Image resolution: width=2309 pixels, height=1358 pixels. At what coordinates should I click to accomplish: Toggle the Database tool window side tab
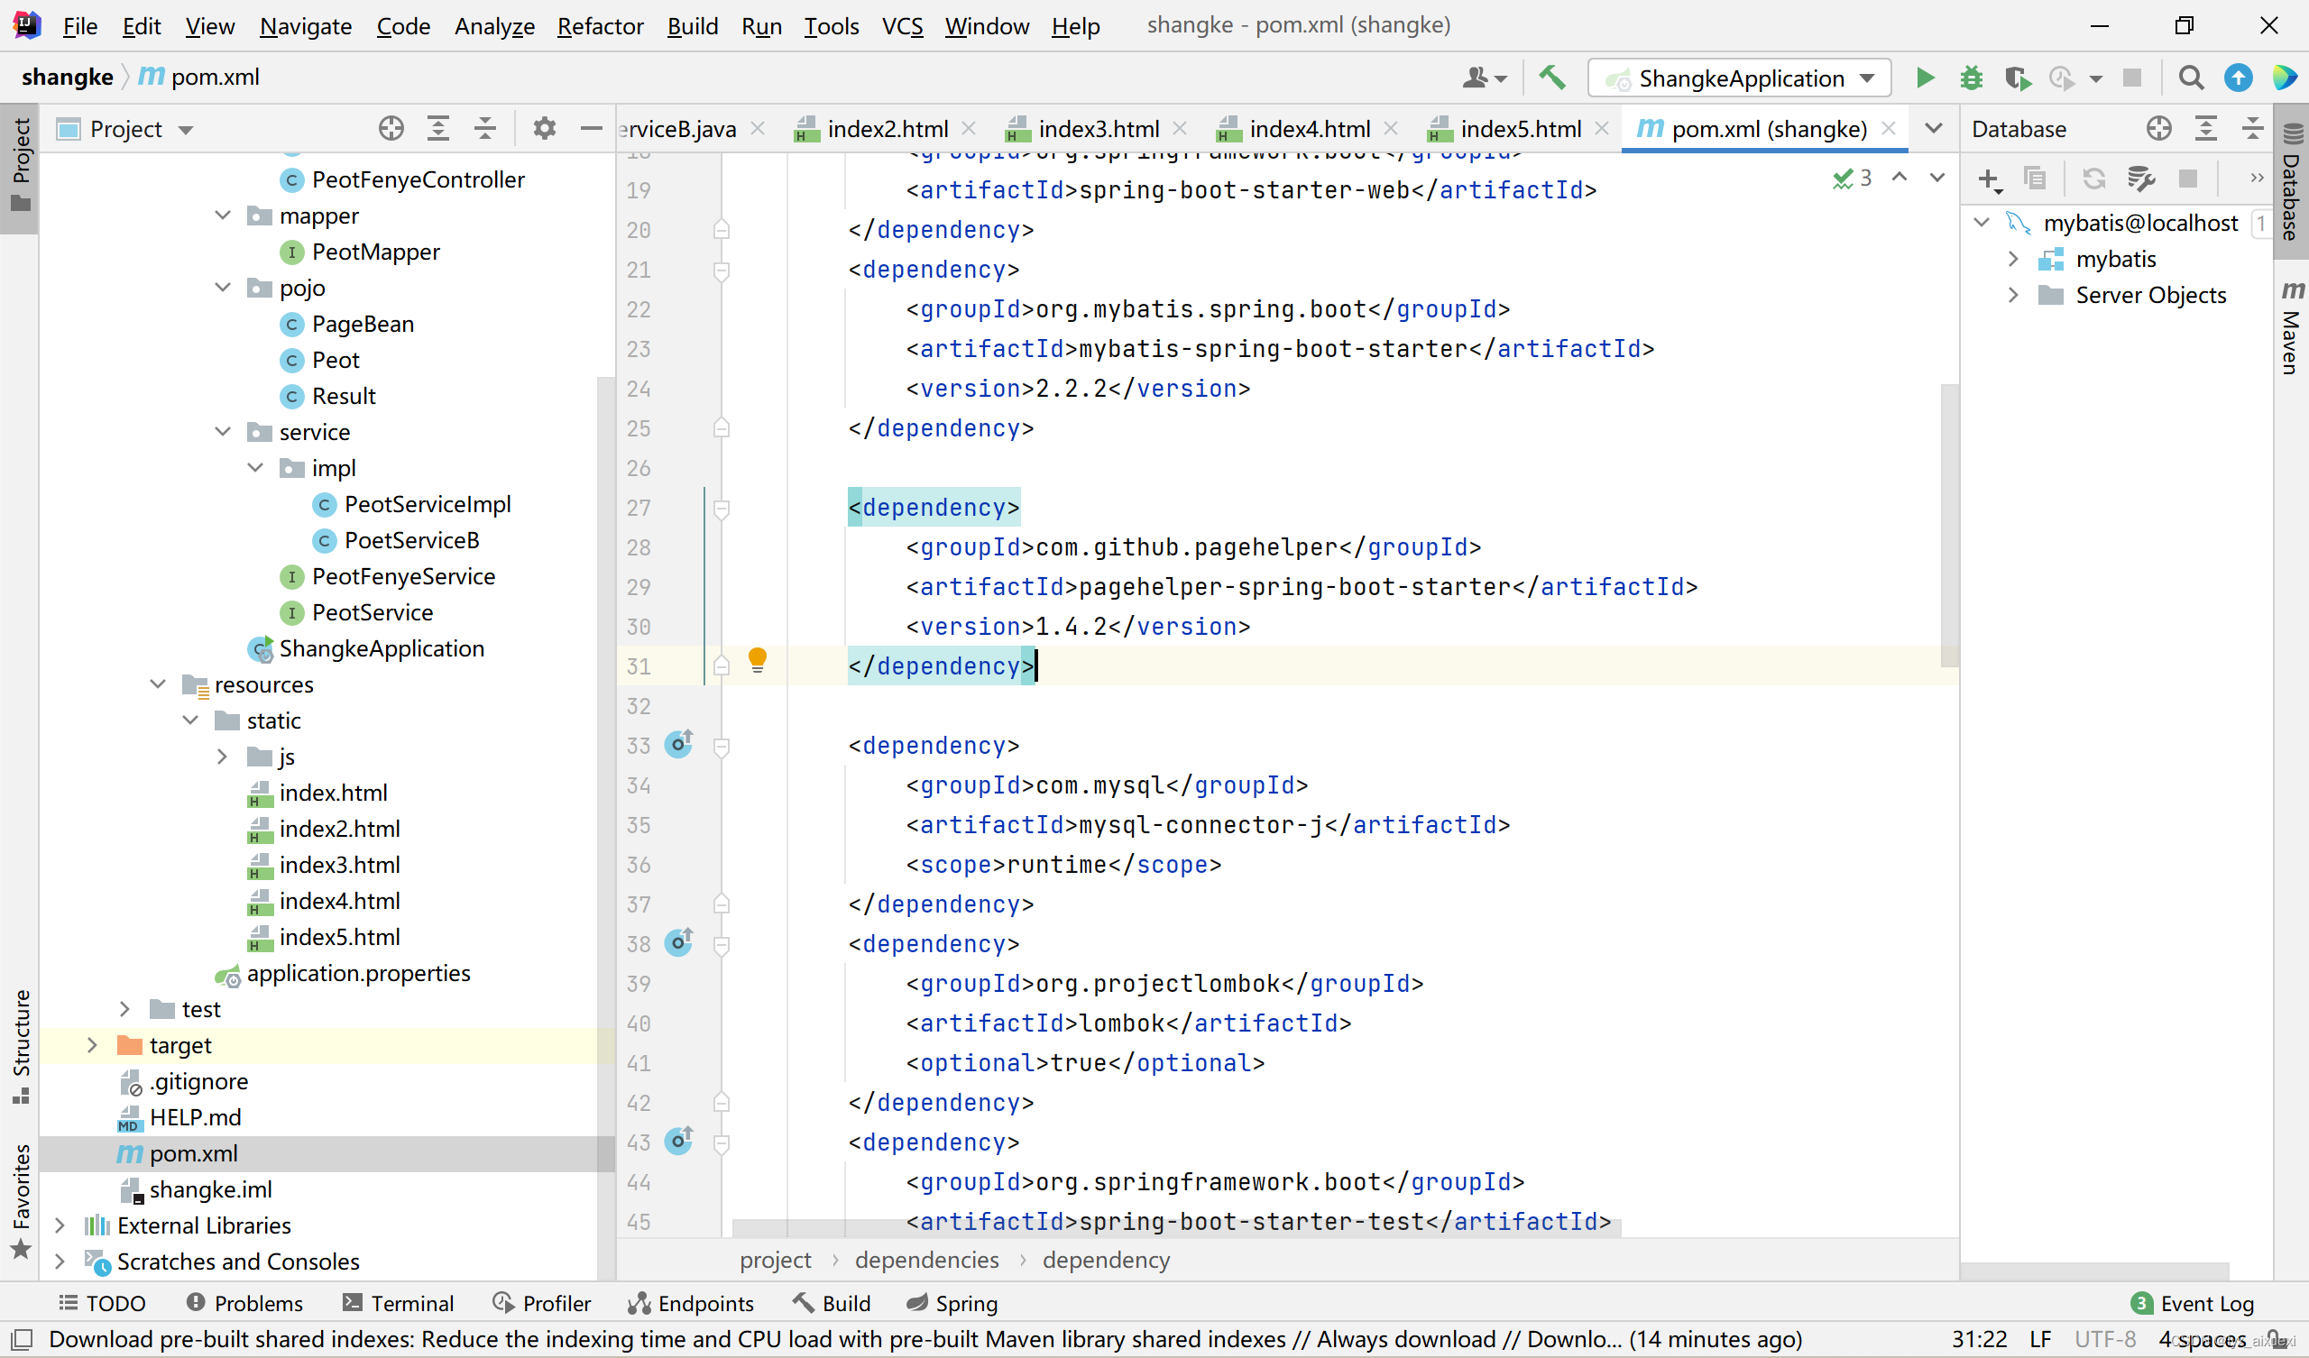(2292, 183)
